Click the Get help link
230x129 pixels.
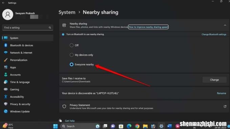click(x=70, y=121)
